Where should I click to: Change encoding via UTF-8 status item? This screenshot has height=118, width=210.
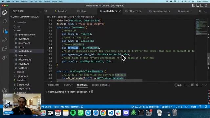coord(179,107)
